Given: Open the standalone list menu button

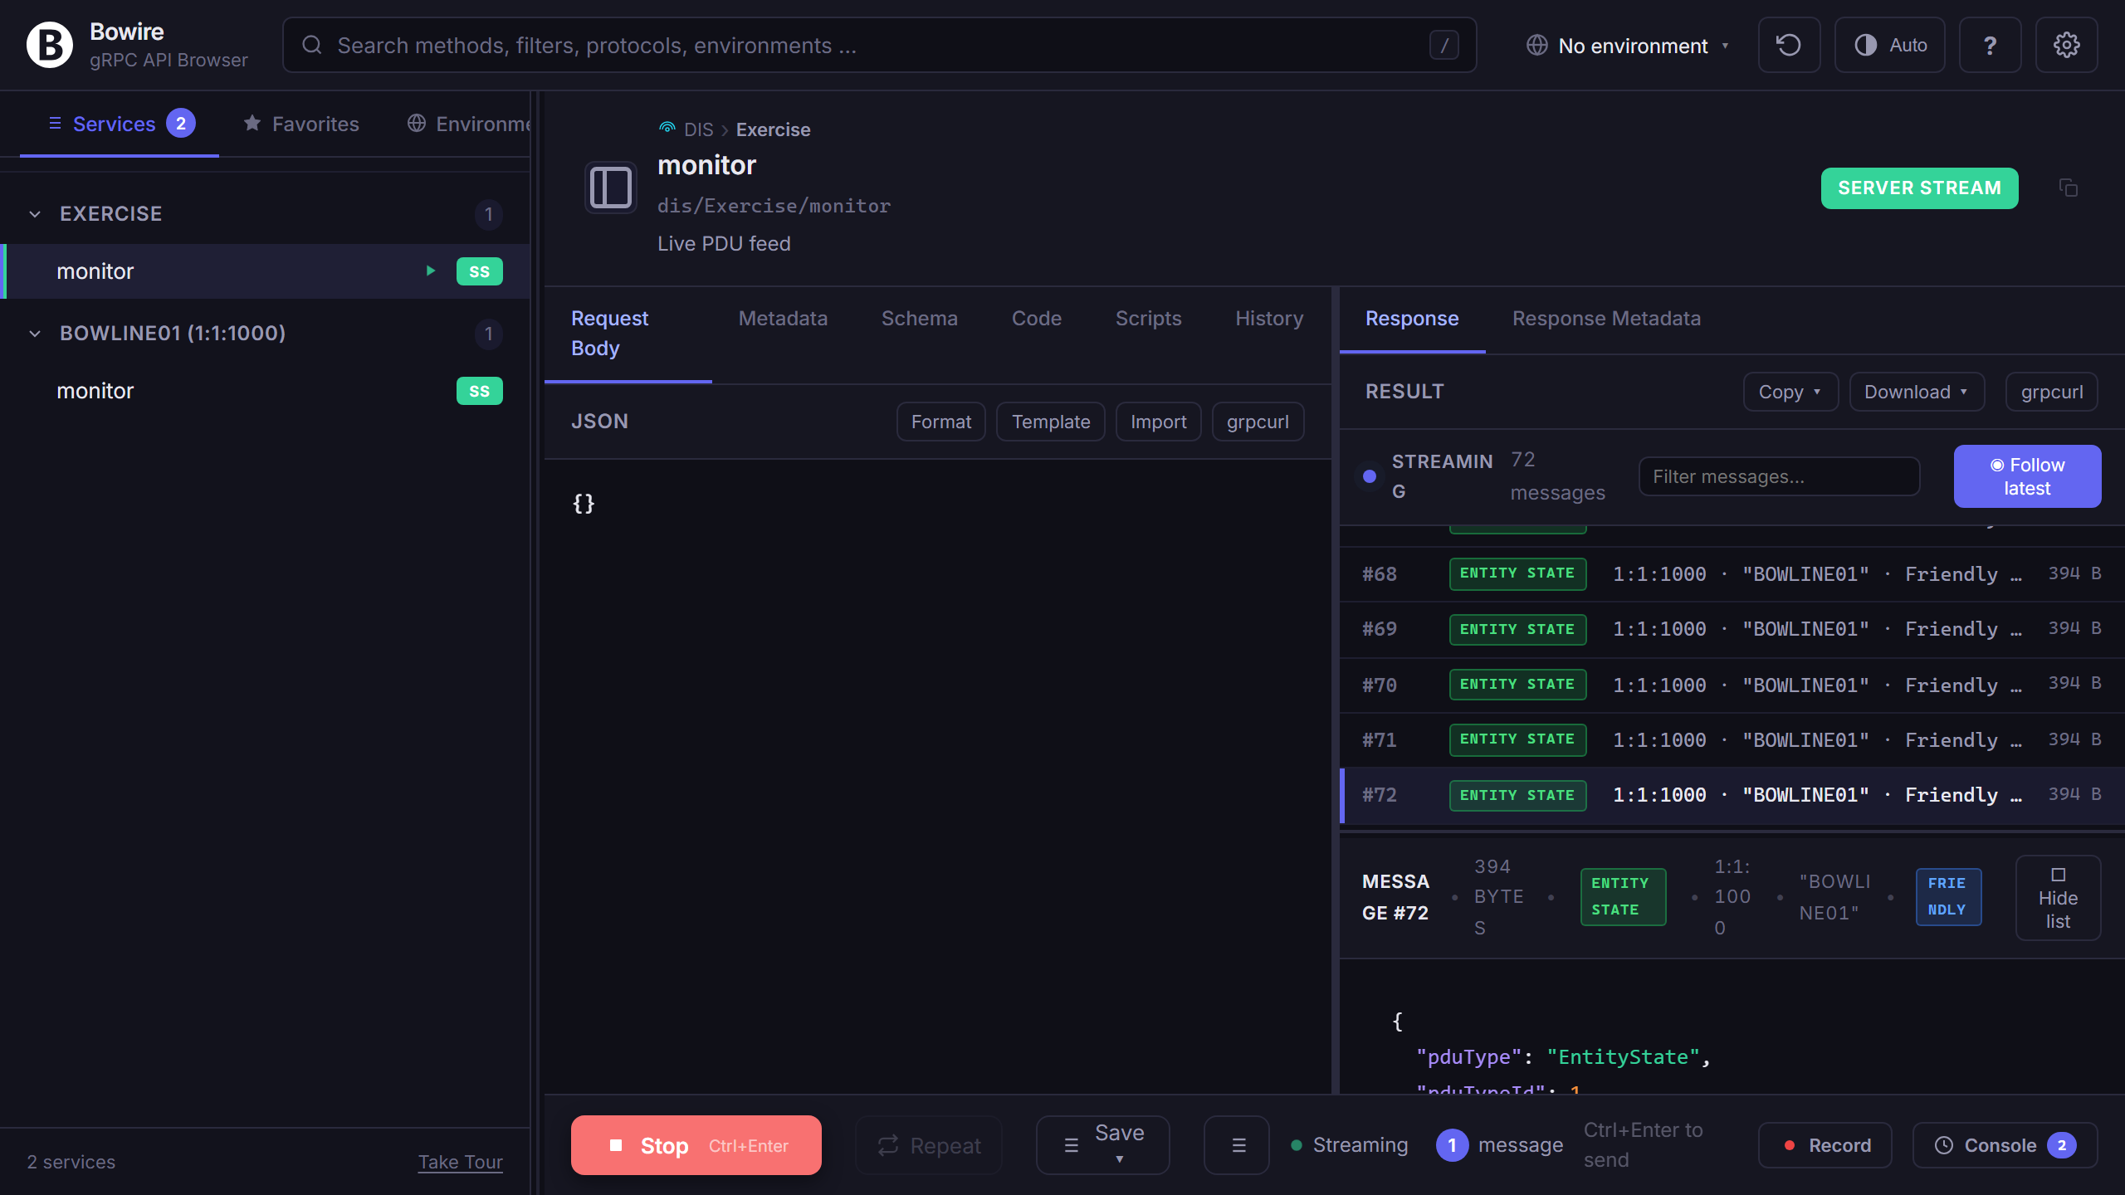Looking at the screenshot, I should click(x=1237, y=1145).
